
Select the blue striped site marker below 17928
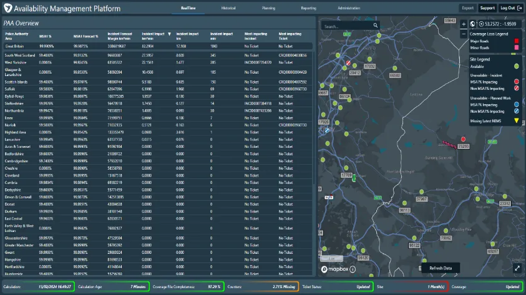pyautogui.click(x=327, y=130)
